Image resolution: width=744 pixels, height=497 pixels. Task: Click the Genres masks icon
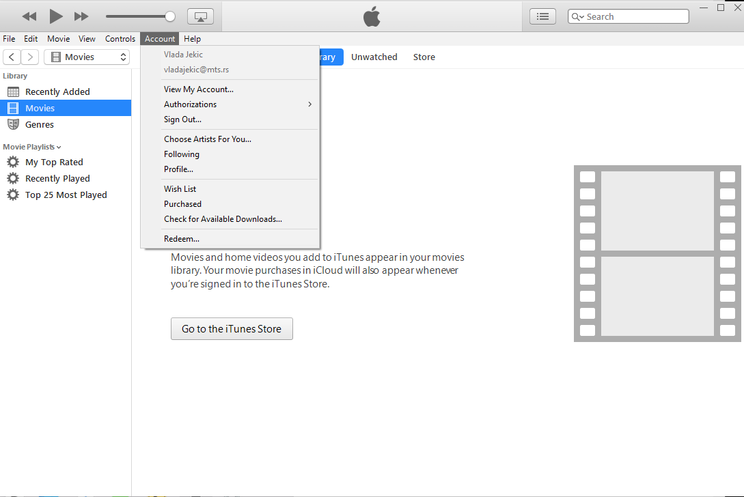[x=13, y=124]
